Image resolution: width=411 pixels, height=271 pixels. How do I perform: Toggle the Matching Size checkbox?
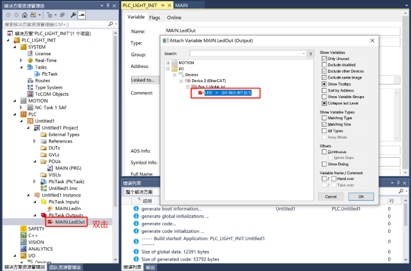[324, 124]
